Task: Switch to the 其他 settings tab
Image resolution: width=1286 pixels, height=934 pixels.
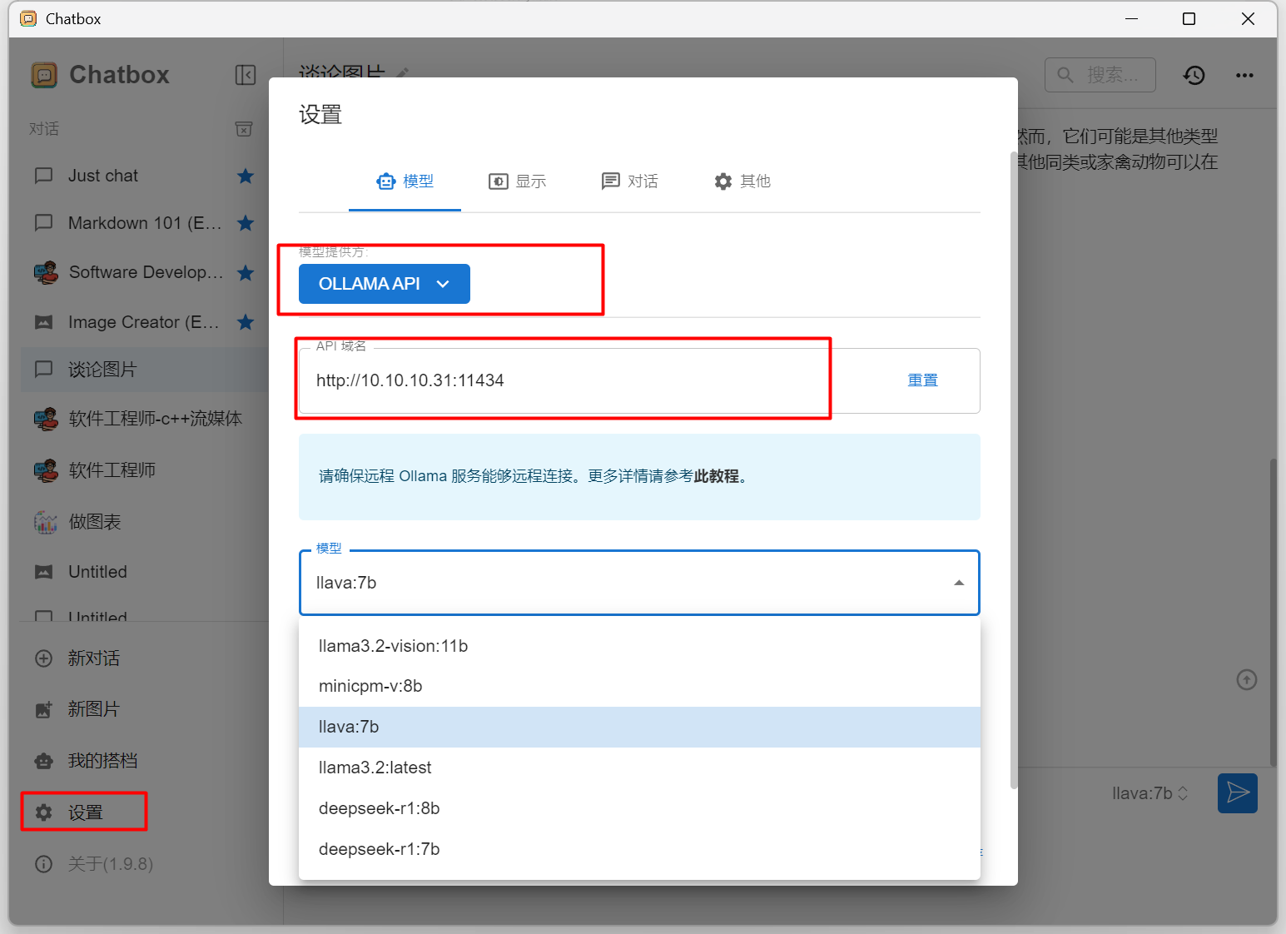Action: (742, 181)
